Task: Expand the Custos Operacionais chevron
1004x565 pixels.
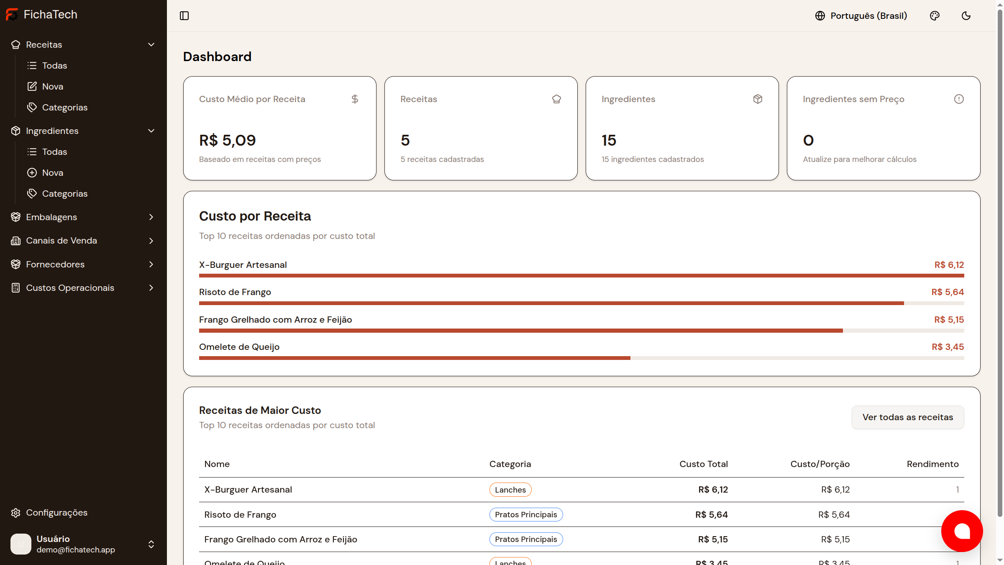Action: click(151, 288)
